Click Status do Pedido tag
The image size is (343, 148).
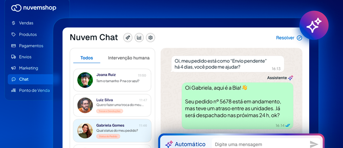pos(108,136)
